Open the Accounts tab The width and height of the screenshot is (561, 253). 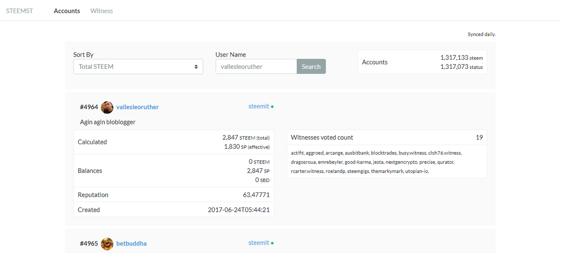pyautogui.click(x=67, y=11)
